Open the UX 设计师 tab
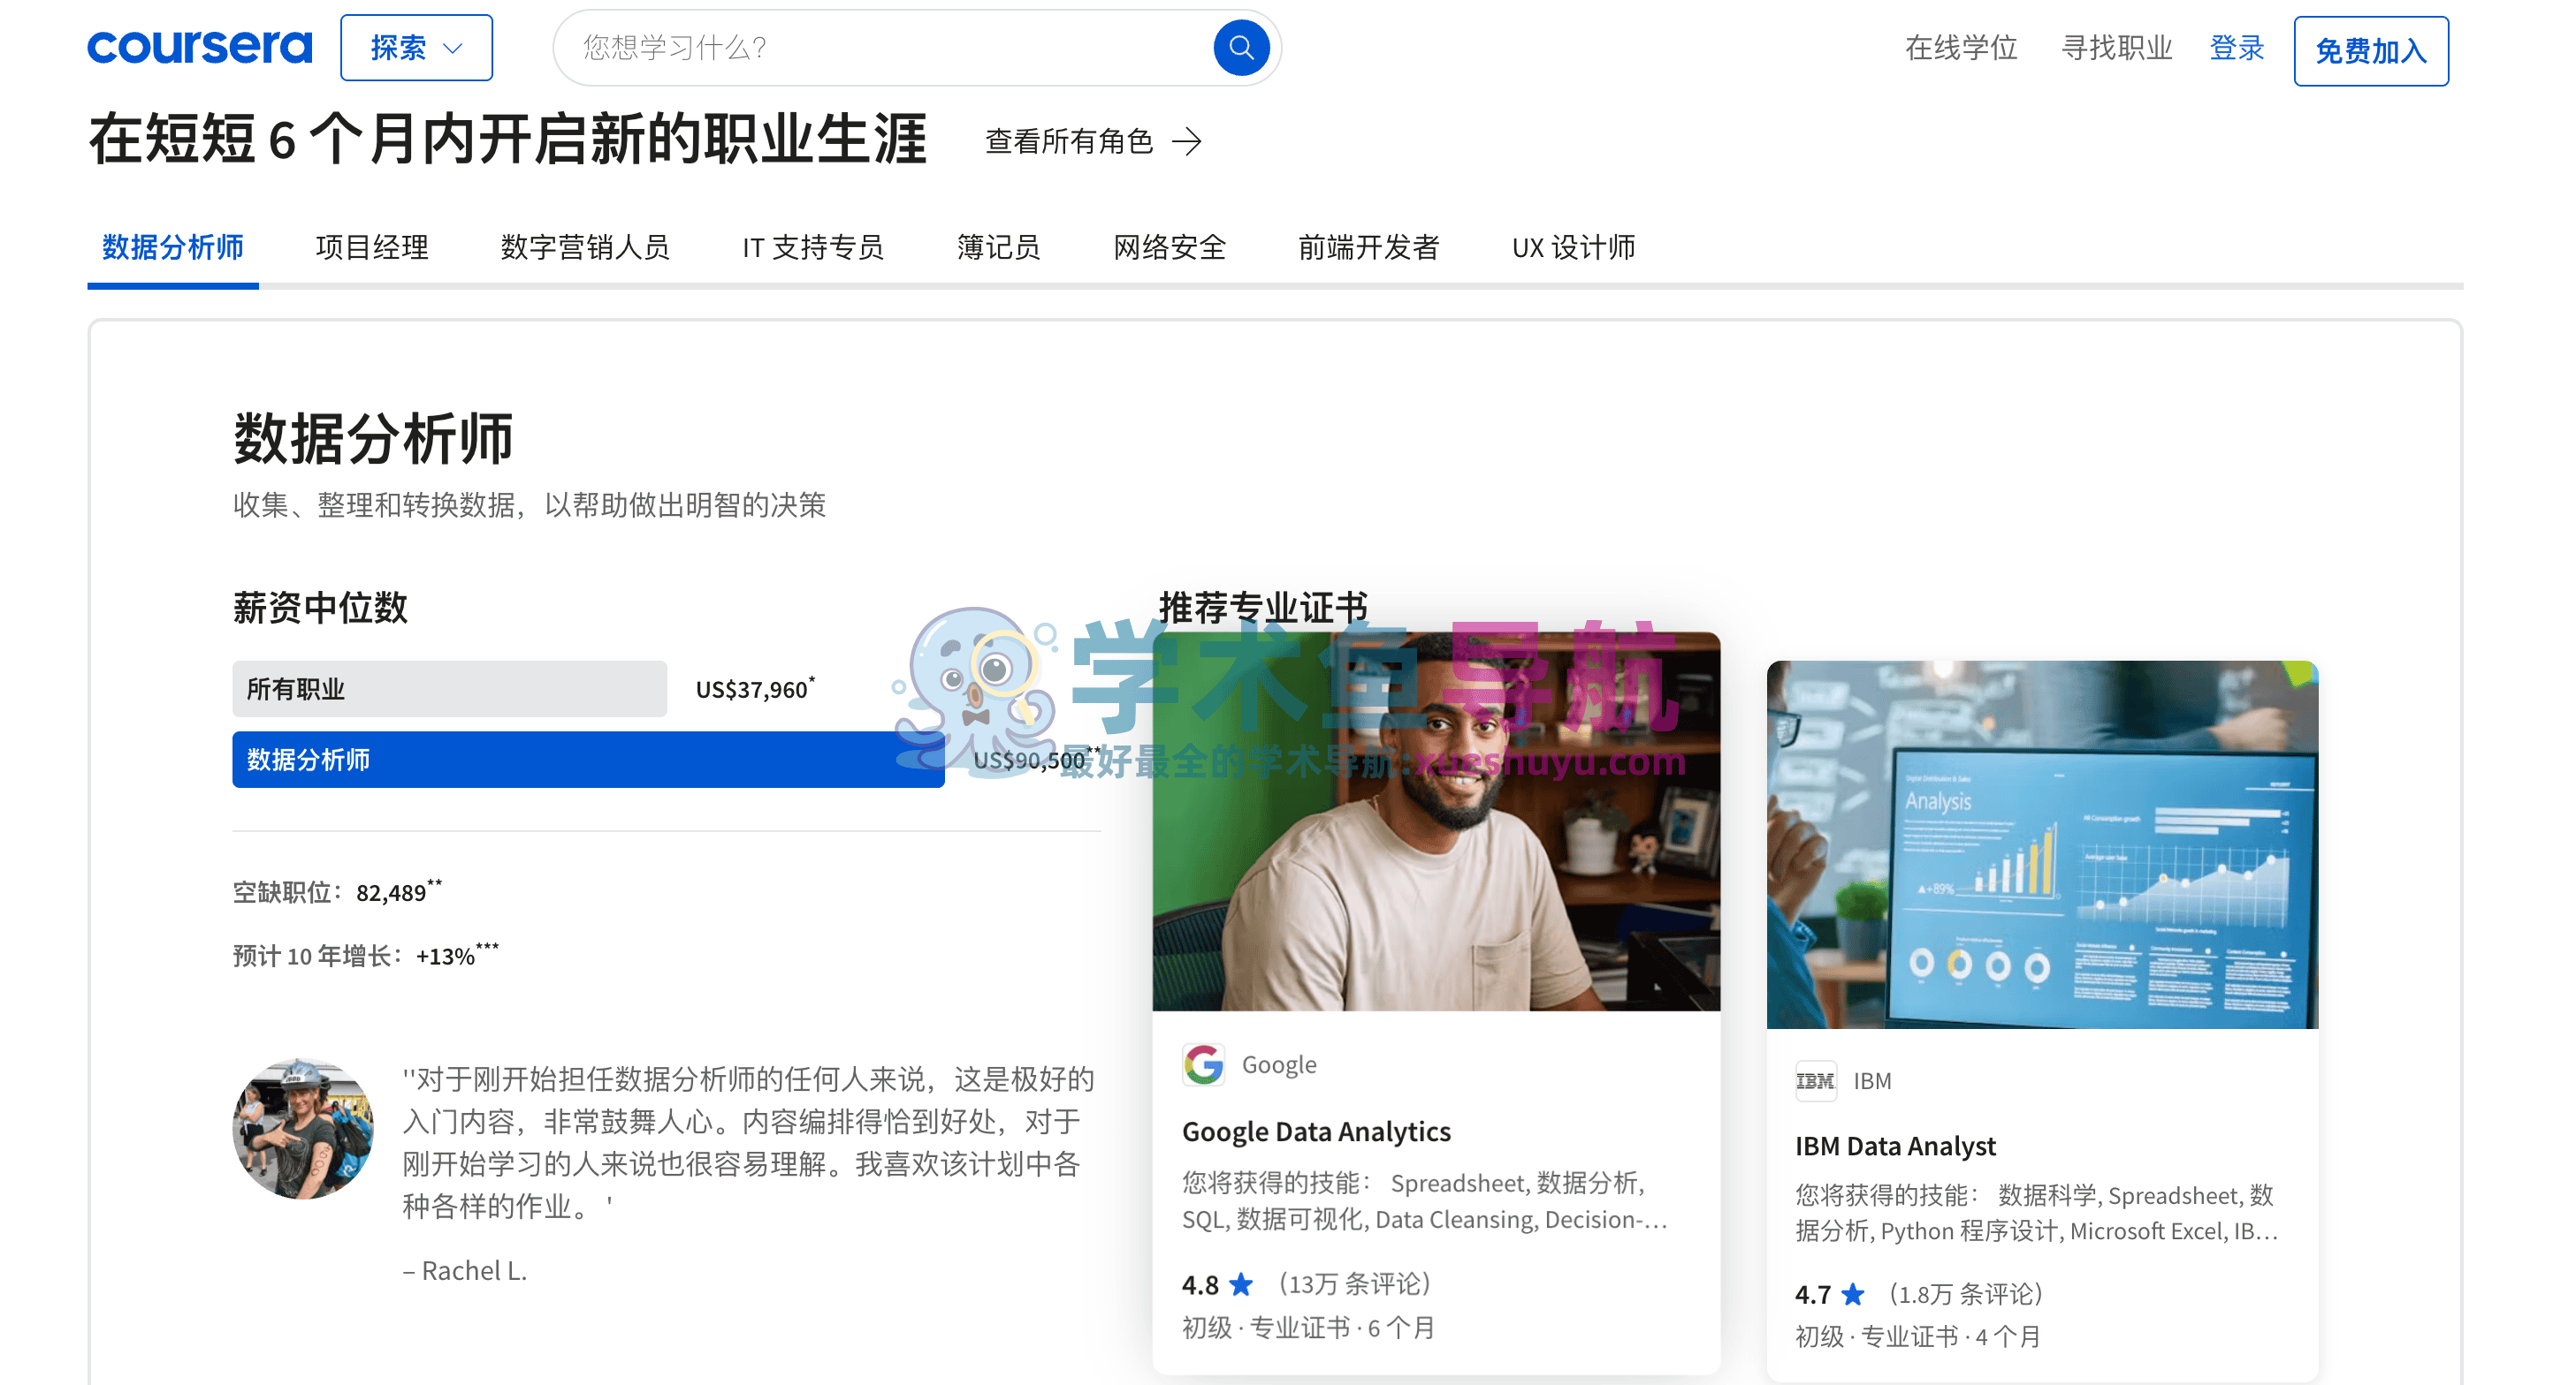This screenshot has width=2576, height=1385. 1572,246
